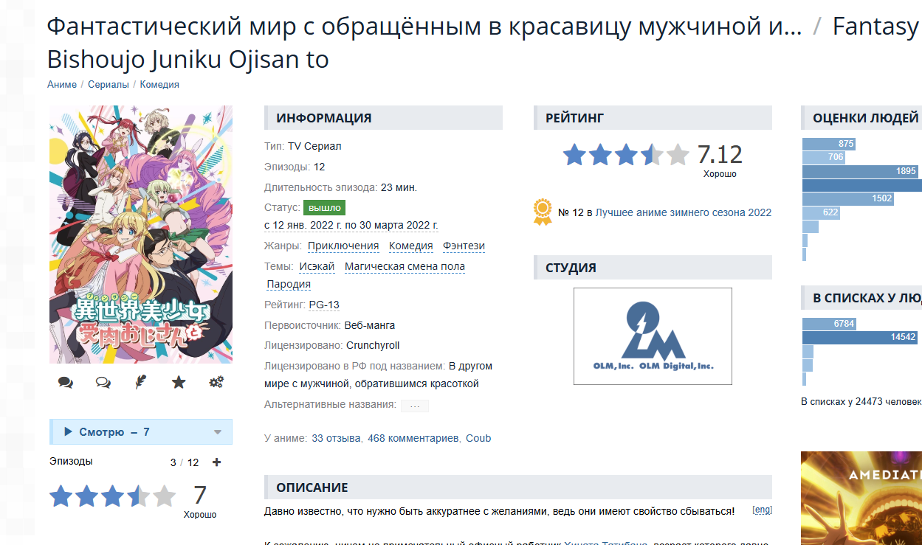This screenshot has height=545, width=922.
Task: Open the Лучшее аниме зимнего сезона 2022 link
Action: [684, 212]
